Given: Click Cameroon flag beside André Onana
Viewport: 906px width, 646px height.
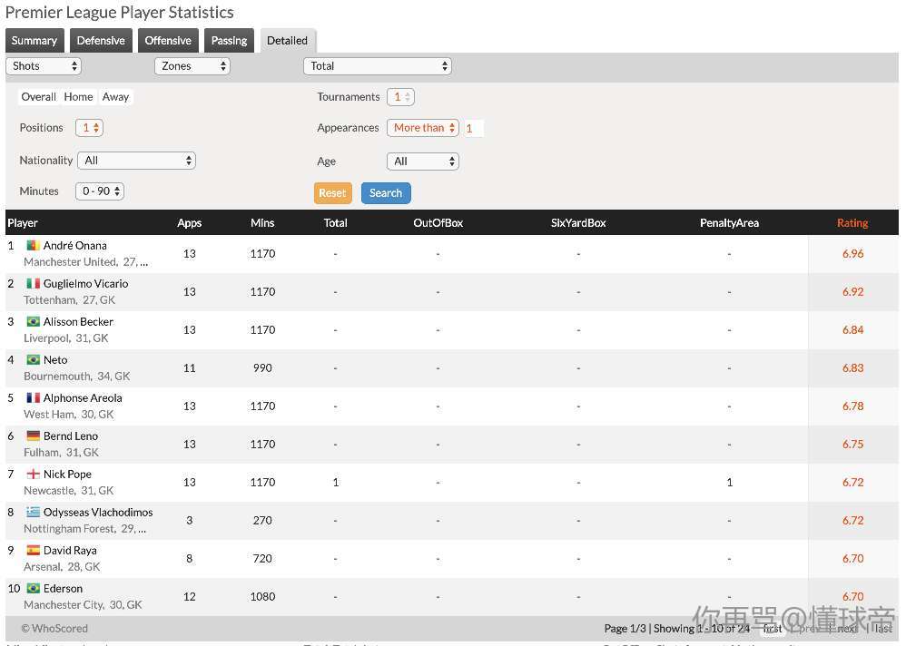Looking at the screenshot, I should pos(34,245).
